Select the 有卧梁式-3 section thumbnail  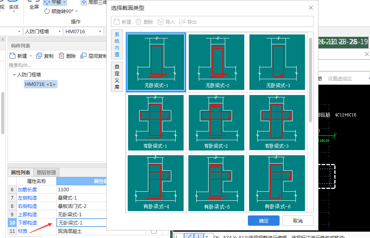(277, 122)
